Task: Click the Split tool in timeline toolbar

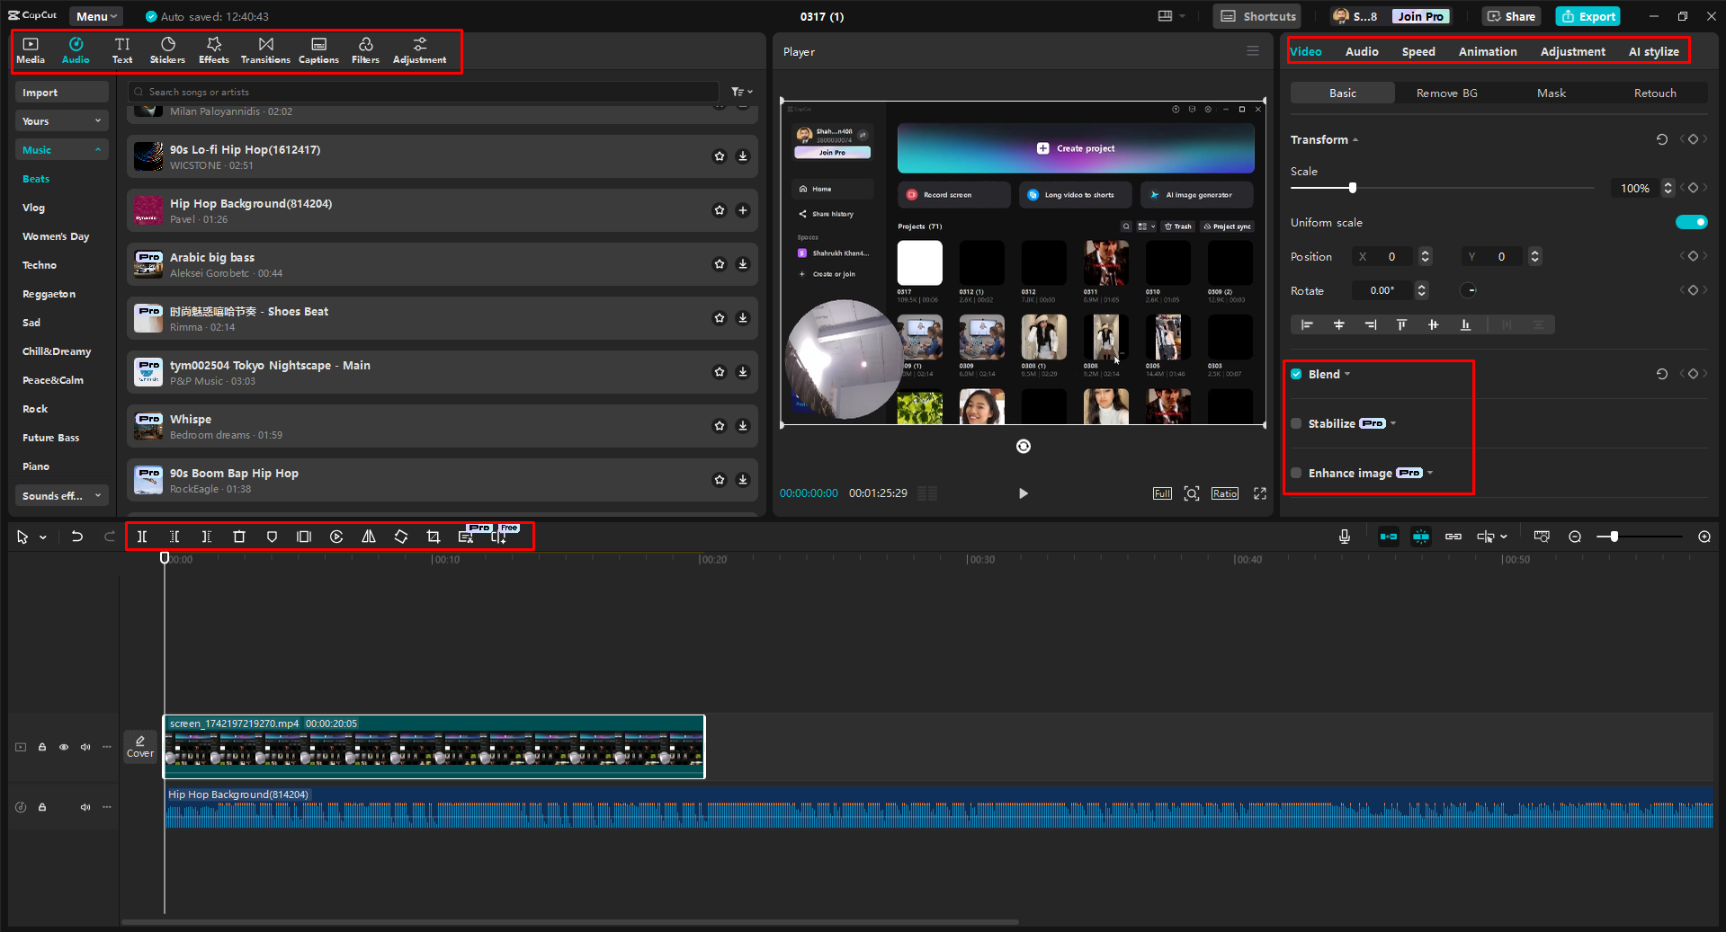Action: [142, 537]
